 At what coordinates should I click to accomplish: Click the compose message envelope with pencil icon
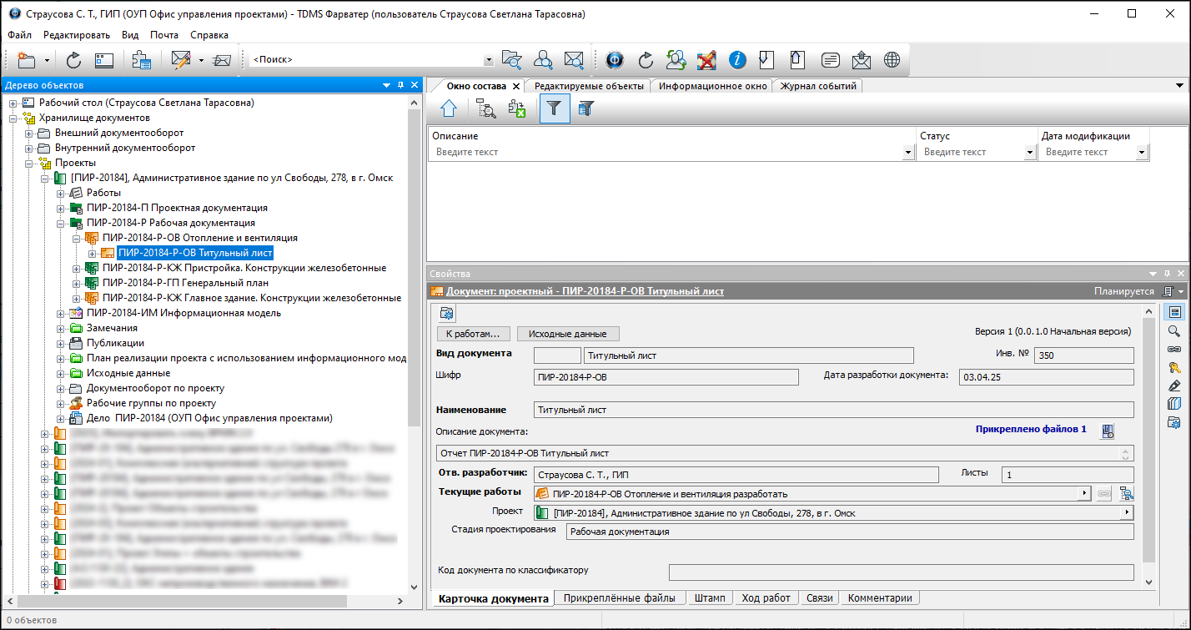[x=181, y=60]
